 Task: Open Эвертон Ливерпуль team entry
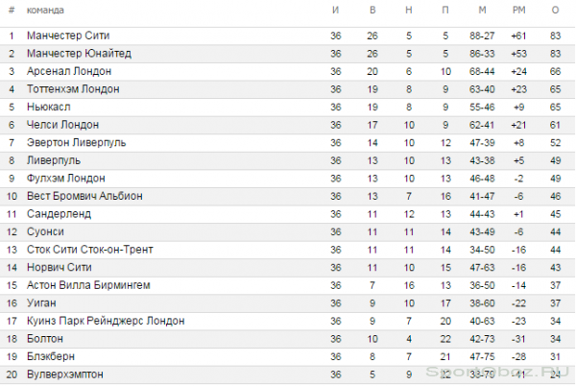[x=76, y=142]
